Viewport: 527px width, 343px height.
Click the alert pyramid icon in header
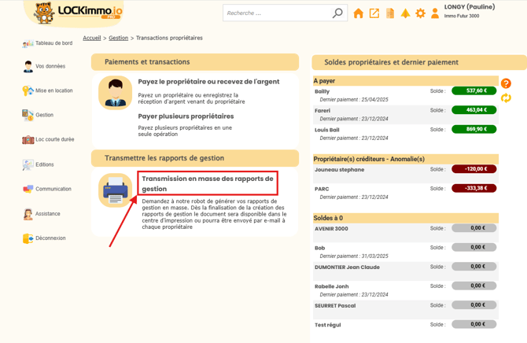(405, 13)
